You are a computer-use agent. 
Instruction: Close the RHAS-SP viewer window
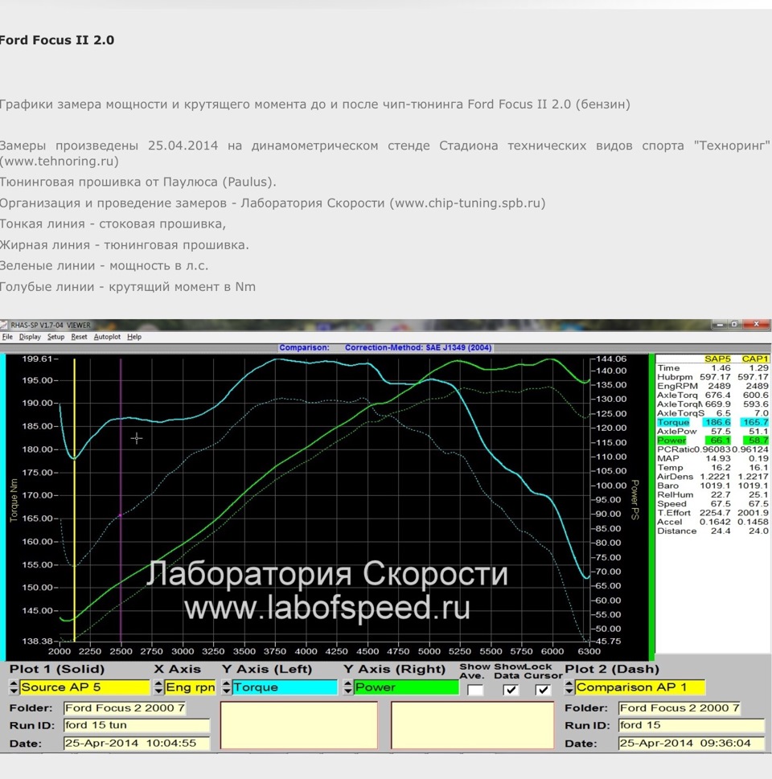click(x=756, y=325)
